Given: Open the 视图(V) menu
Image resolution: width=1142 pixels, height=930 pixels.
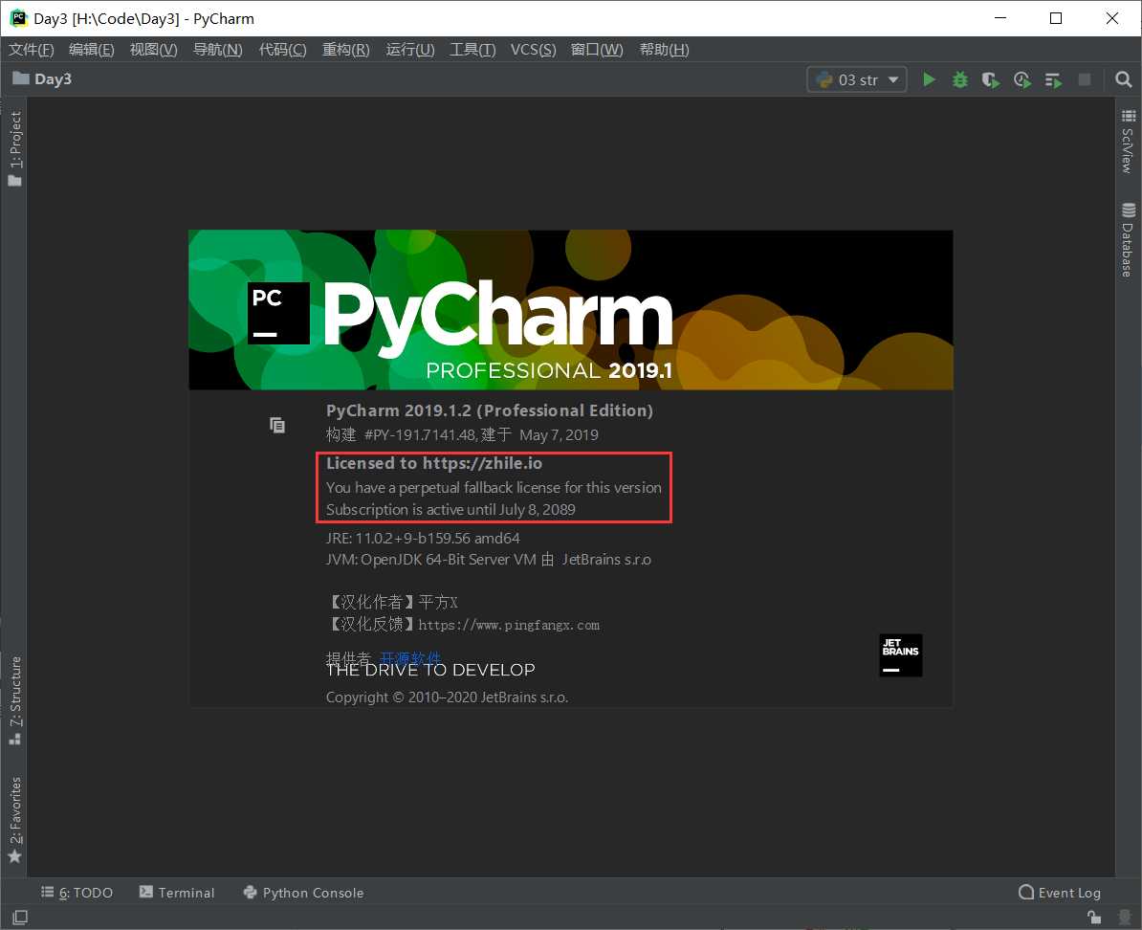Looking at the screenshot, I should pos(154,49).
